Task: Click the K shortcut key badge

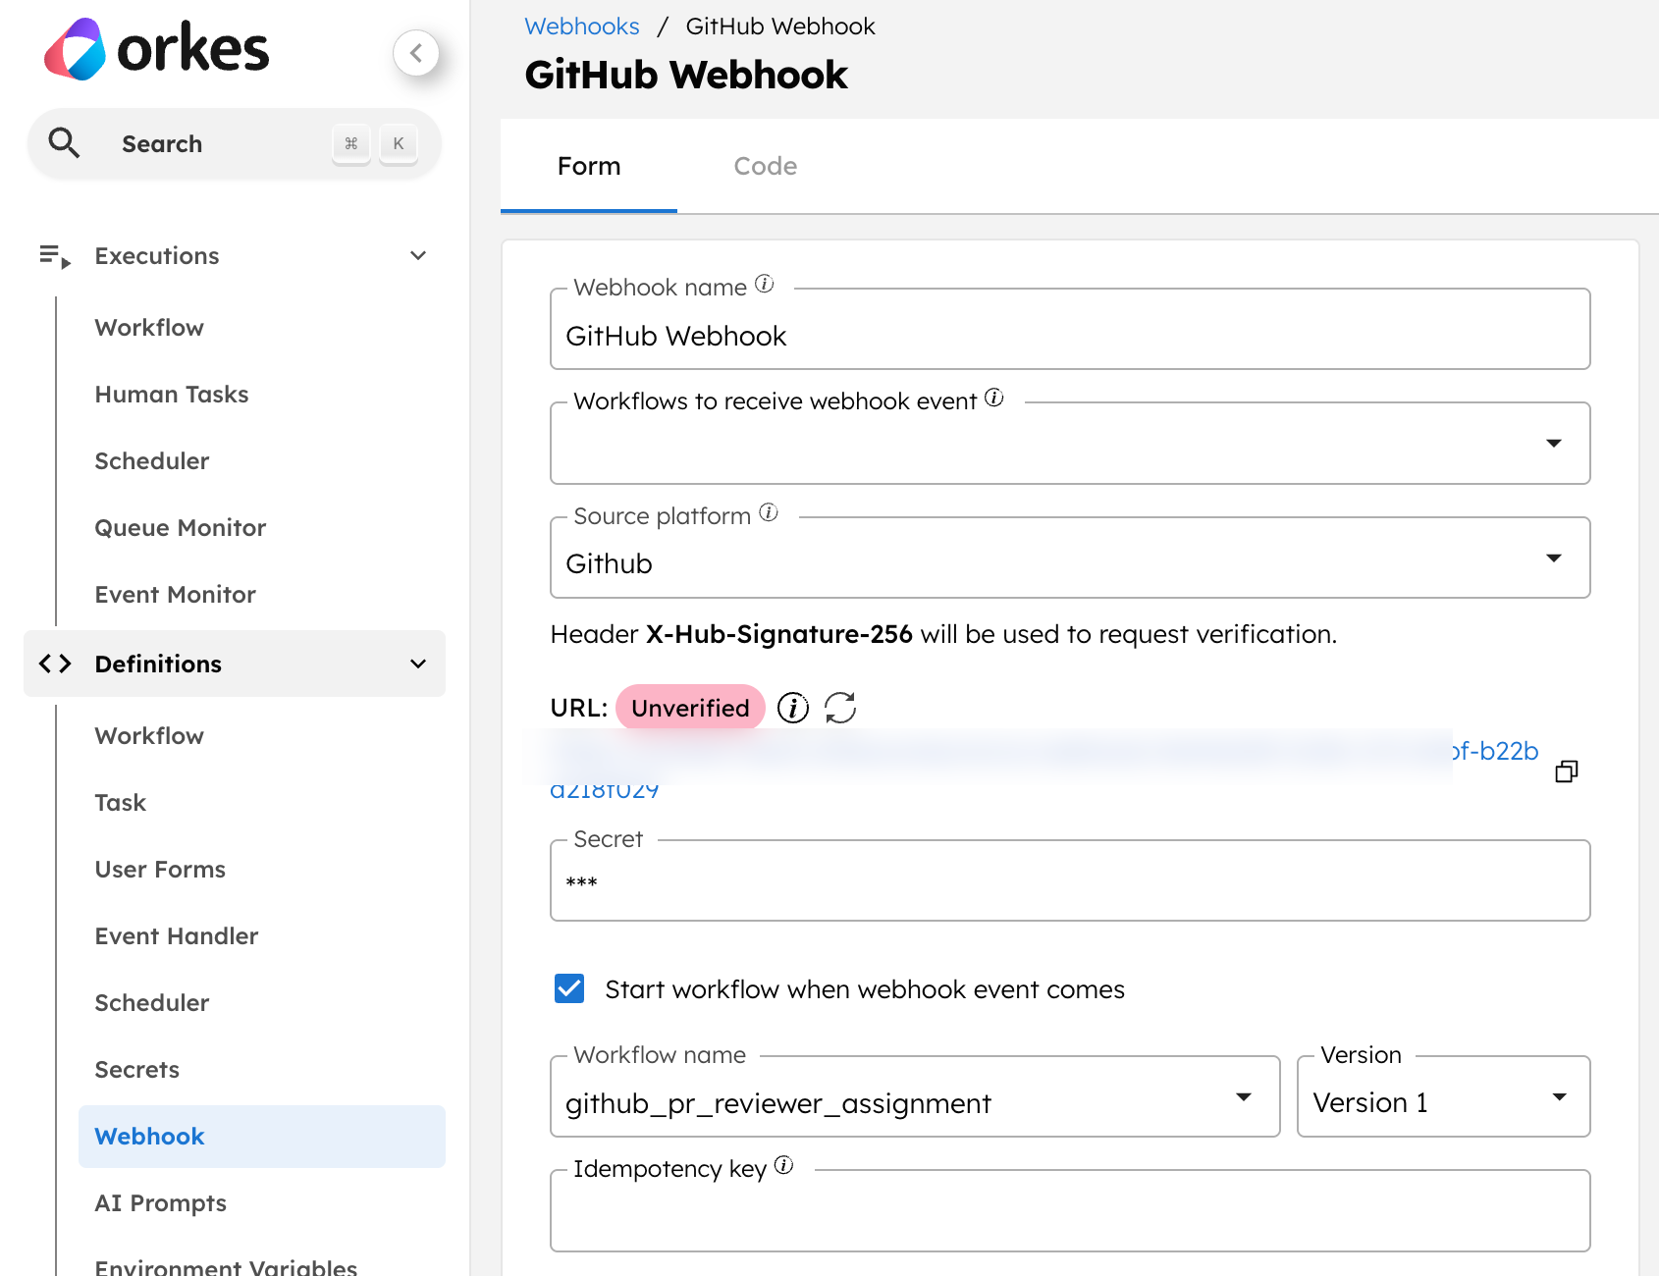Action: tap(399, 144)
